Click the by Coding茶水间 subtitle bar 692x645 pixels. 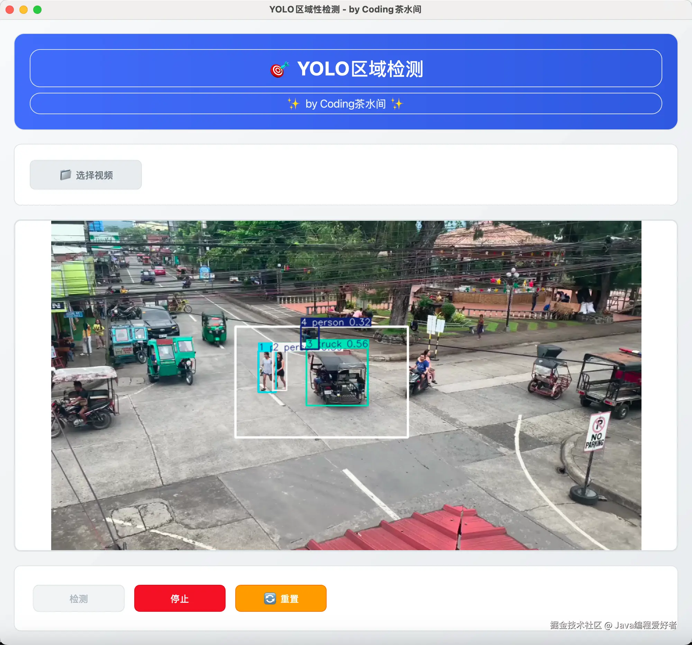point(345,104)
